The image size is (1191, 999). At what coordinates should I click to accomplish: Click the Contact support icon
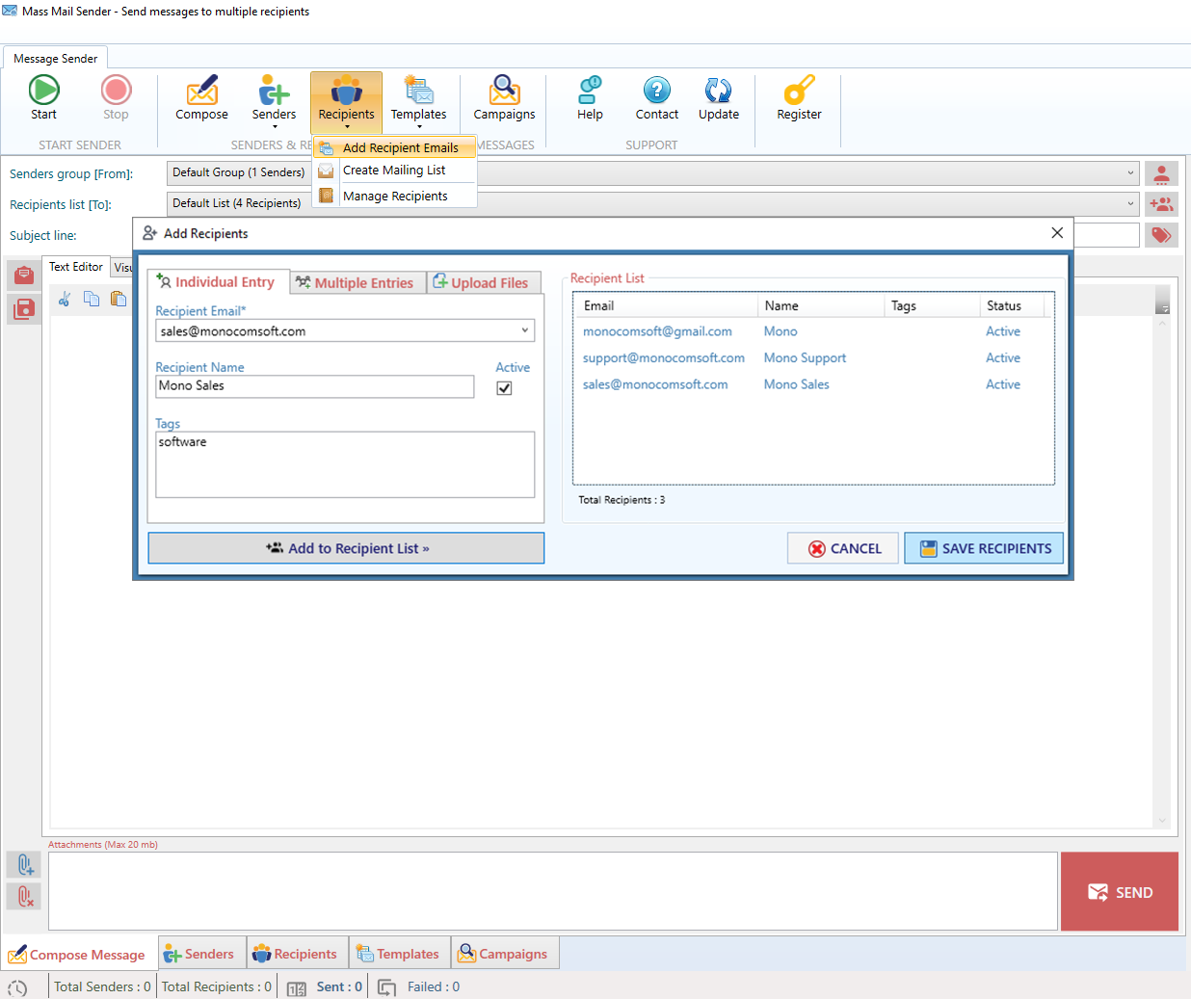[657, 91]
